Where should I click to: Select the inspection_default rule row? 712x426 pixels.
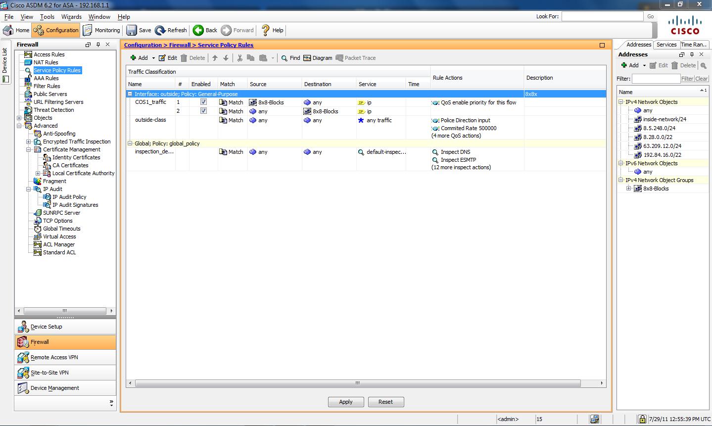(x=366, y=160)
